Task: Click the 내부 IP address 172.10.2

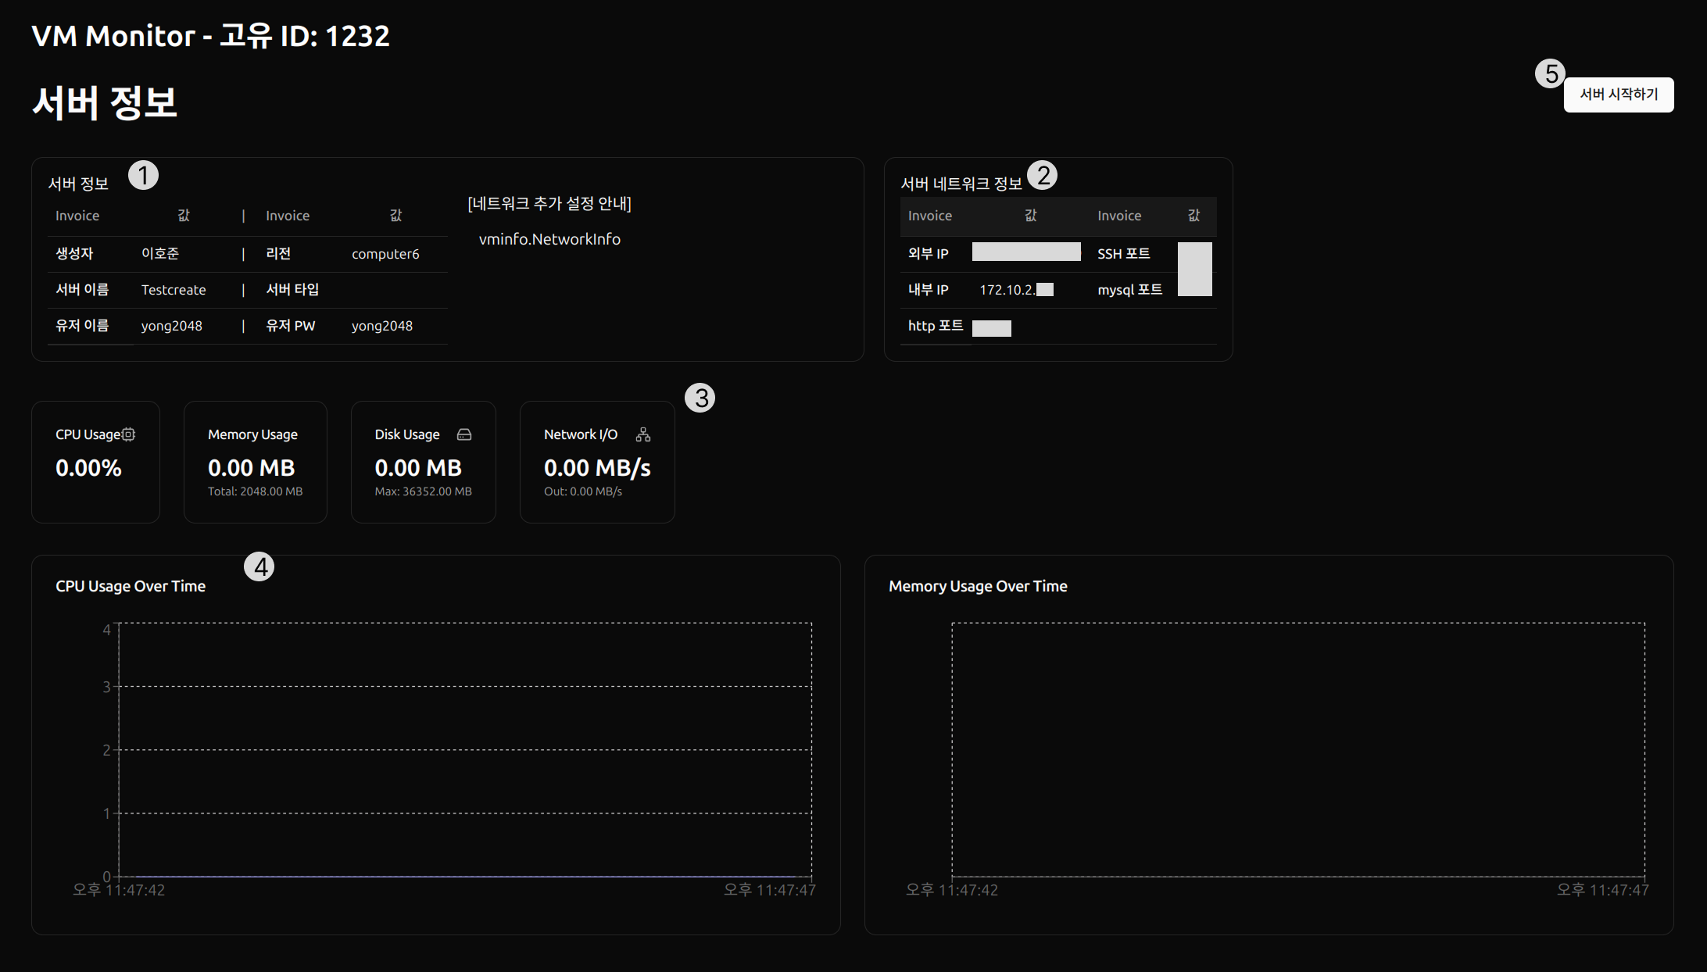Action: pyautogui.click(x=1007, y=290)
